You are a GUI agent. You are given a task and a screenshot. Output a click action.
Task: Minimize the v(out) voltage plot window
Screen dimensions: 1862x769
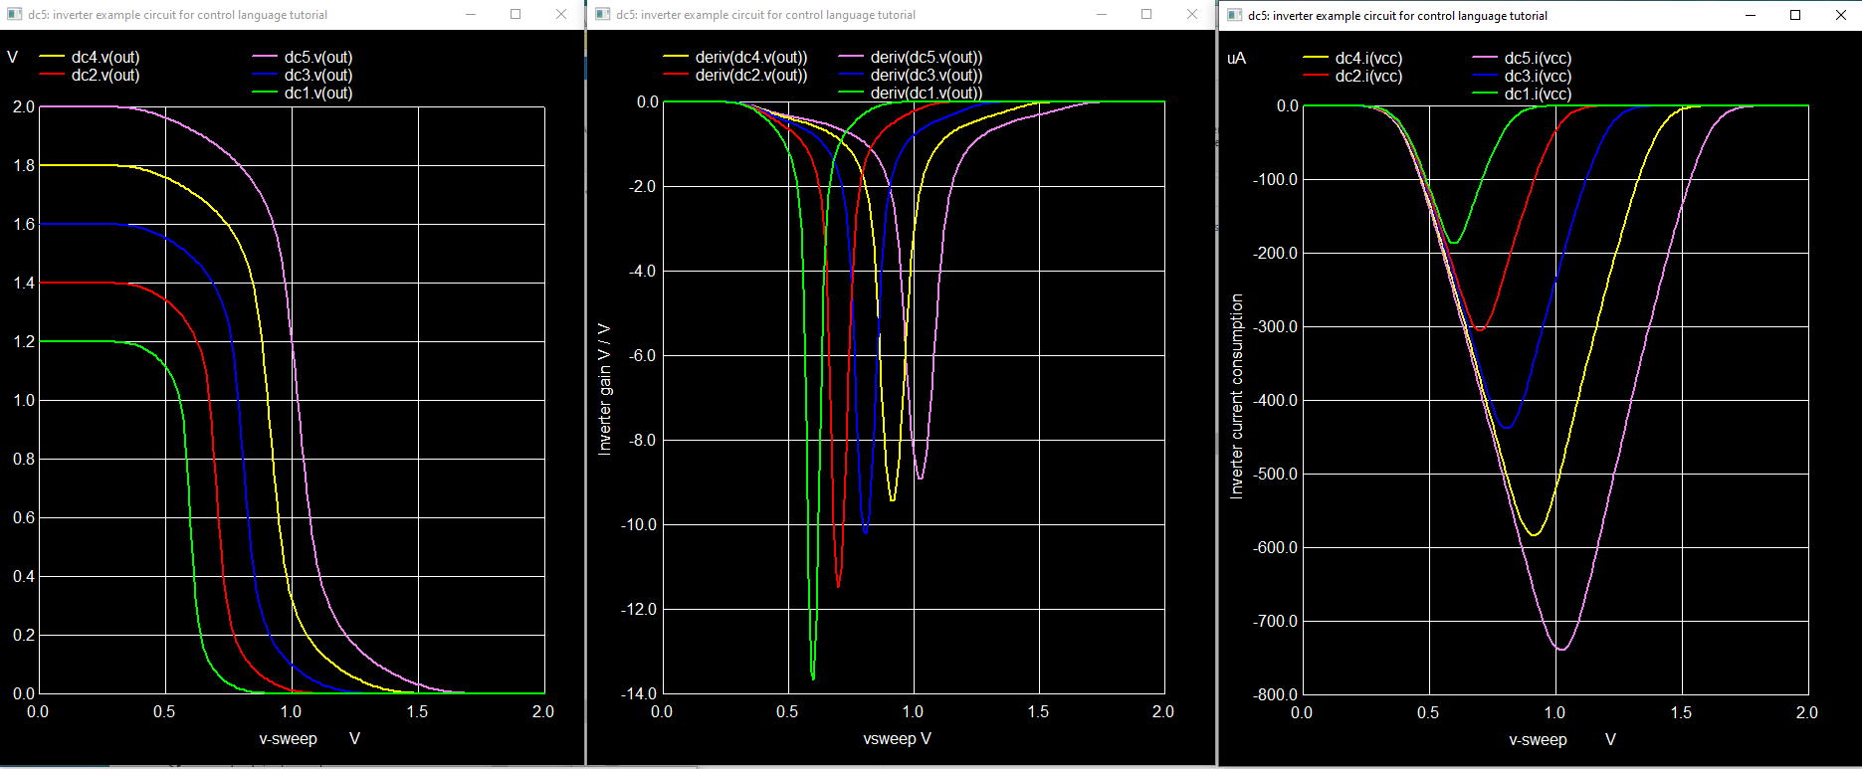point(471,15)
